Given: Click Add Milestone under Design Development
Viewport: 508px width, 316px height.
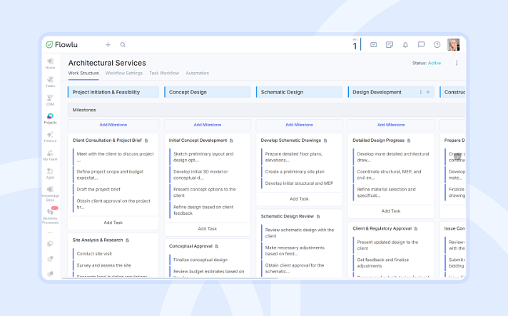Looking at the screenshot, I should (x=391, y=125).
